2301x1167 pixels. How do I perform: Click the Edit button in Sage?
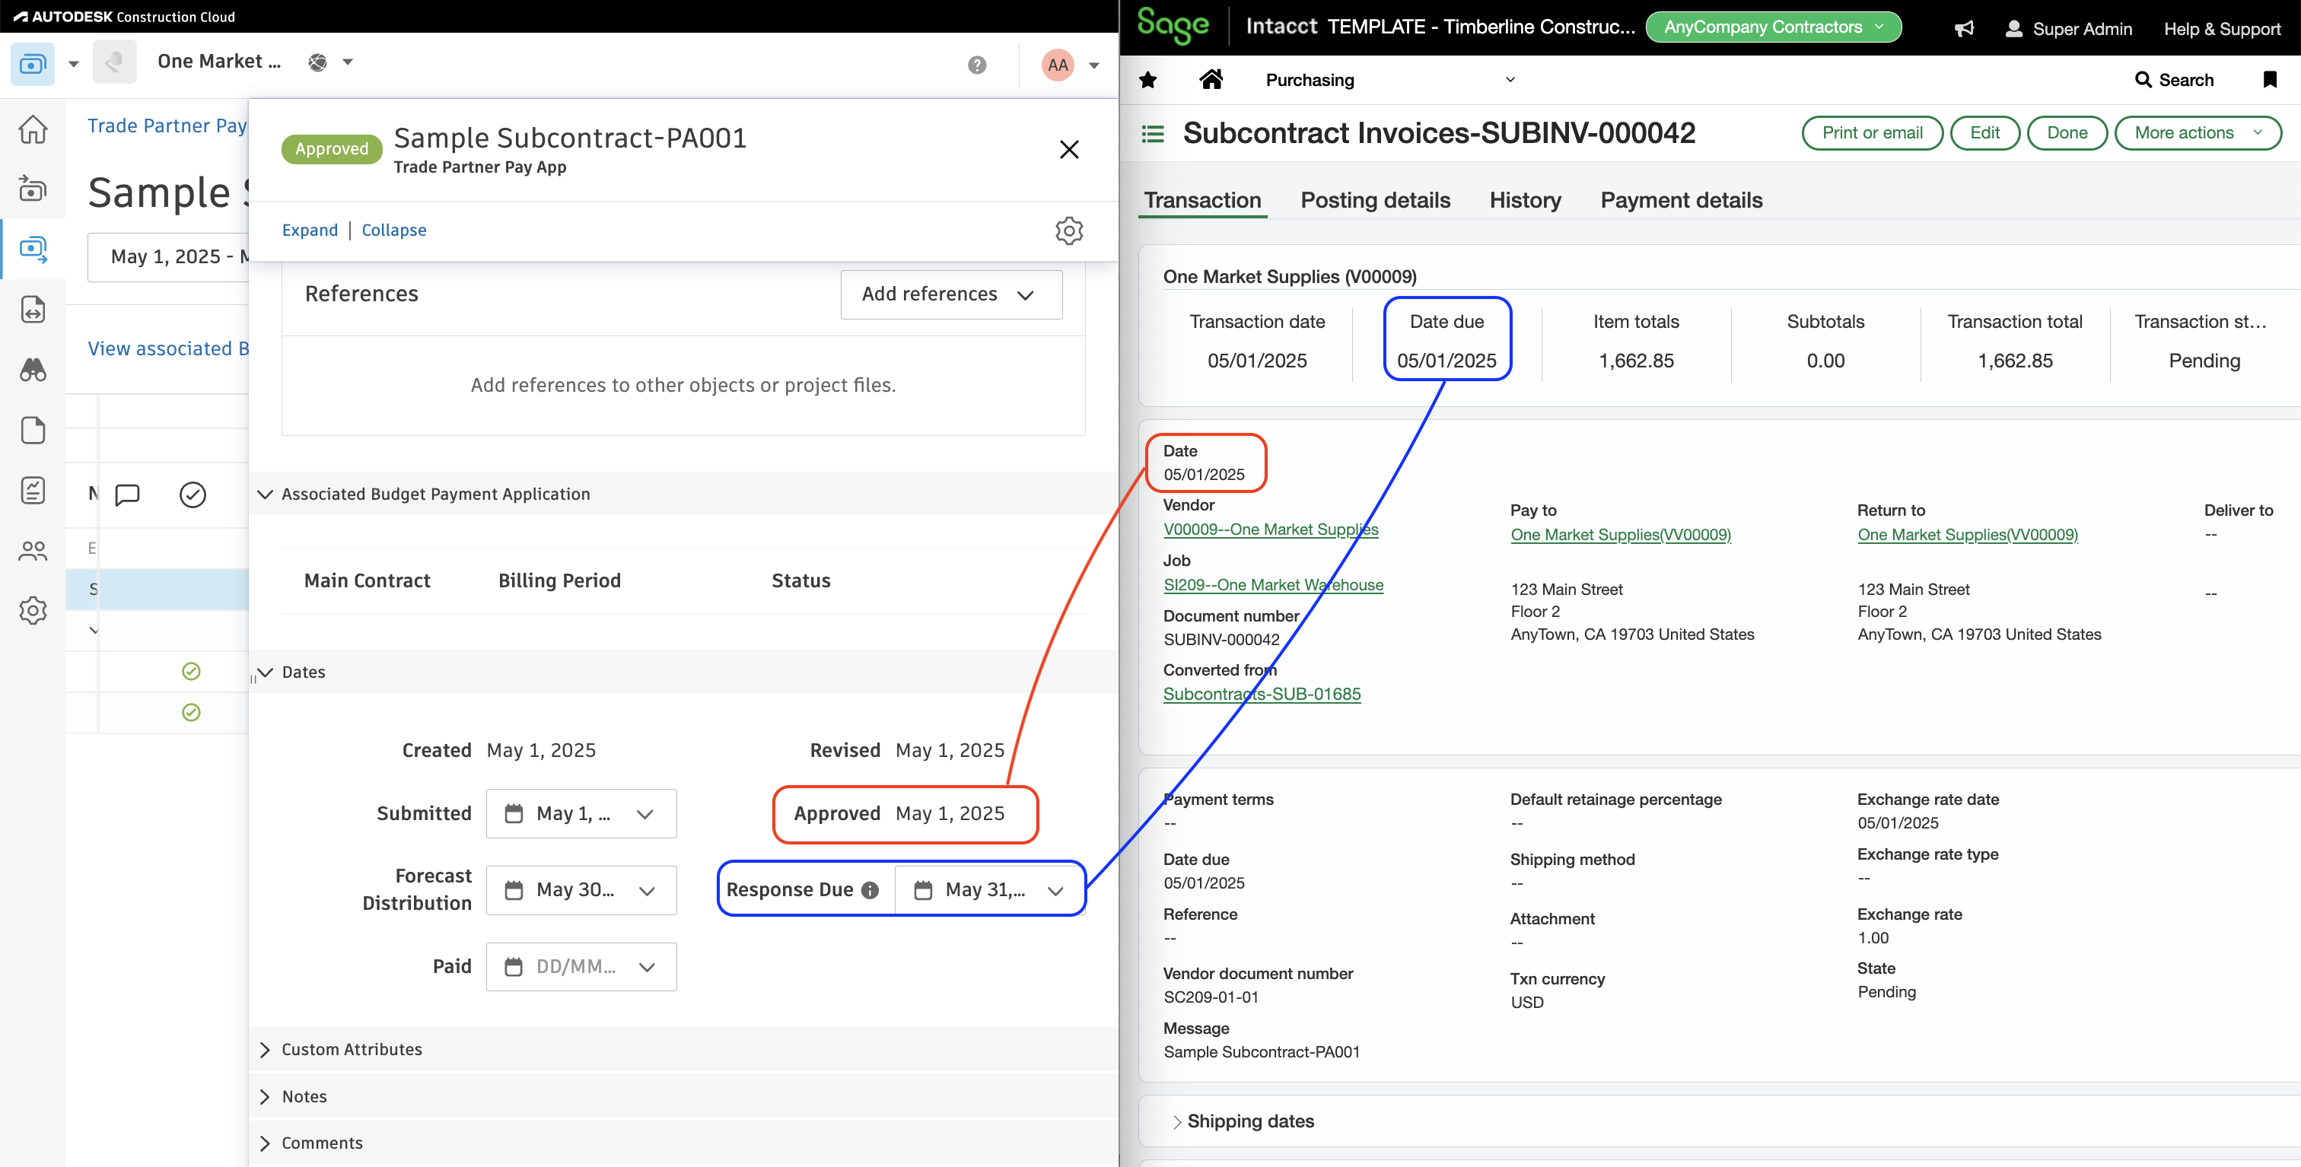point(1984,133)
